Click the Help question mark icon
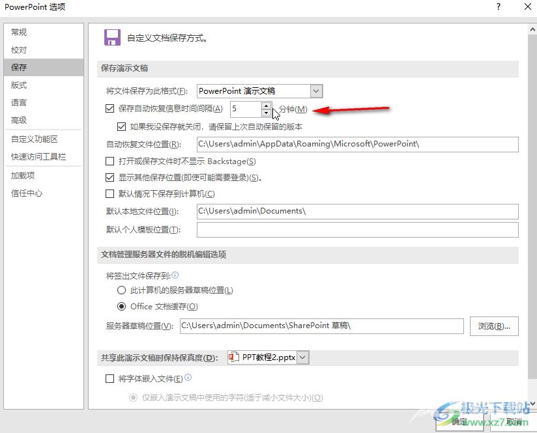 499,7
